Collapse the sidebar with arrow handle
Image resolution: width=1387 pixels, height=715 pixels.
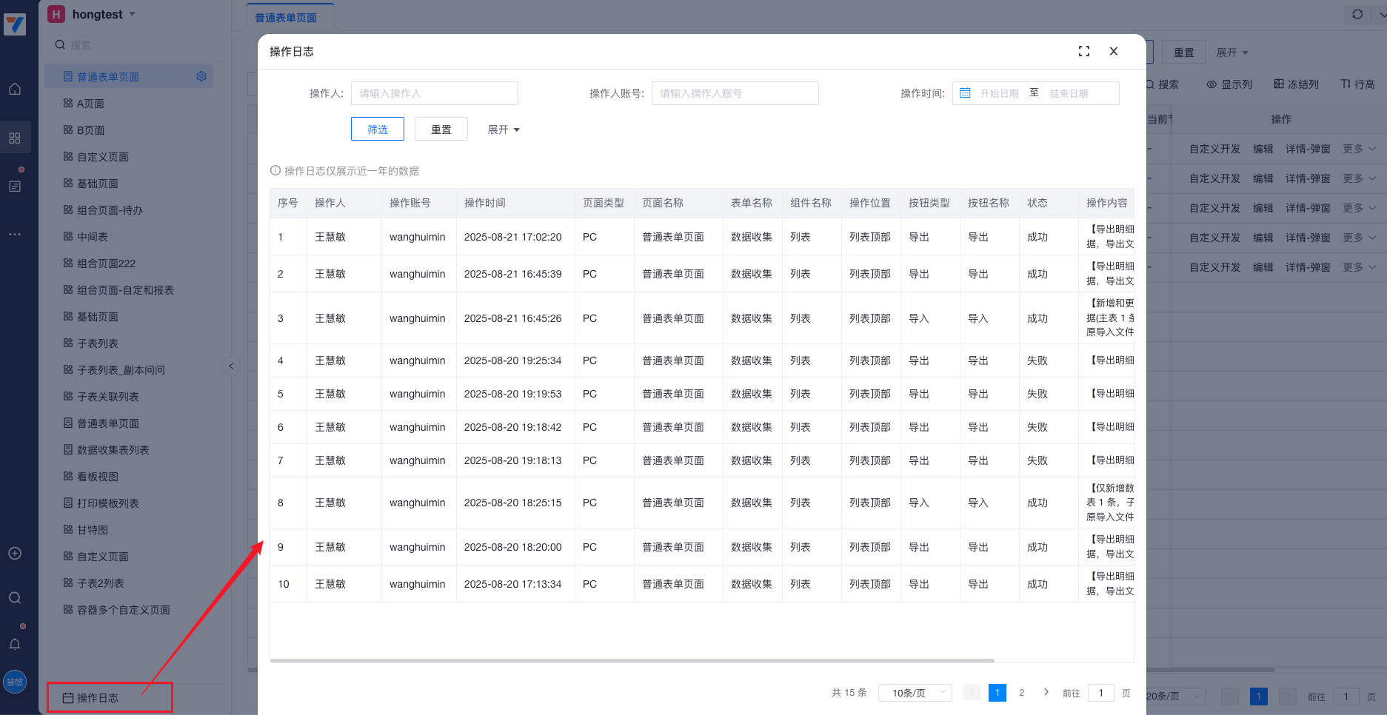[231, 366]
